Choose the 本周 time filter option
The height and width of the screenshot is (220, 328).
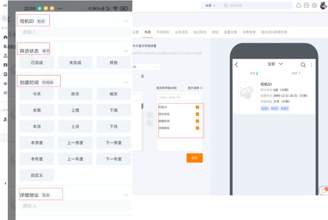tap(37, 111)
